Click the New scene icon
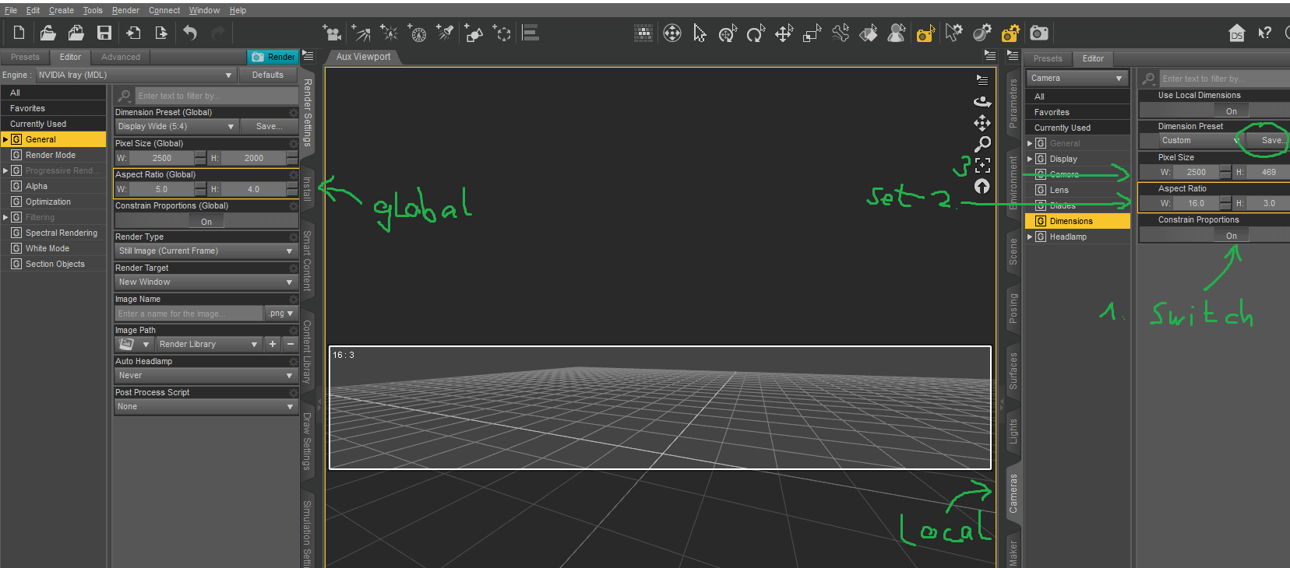This screenshot has width=1290, height=568. (19, 33)
